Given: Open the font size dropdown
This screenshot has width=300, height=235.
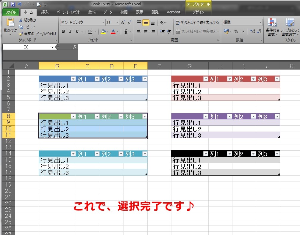Looking at the screenshot, I should pyautogui.click(x=117, y=22).
